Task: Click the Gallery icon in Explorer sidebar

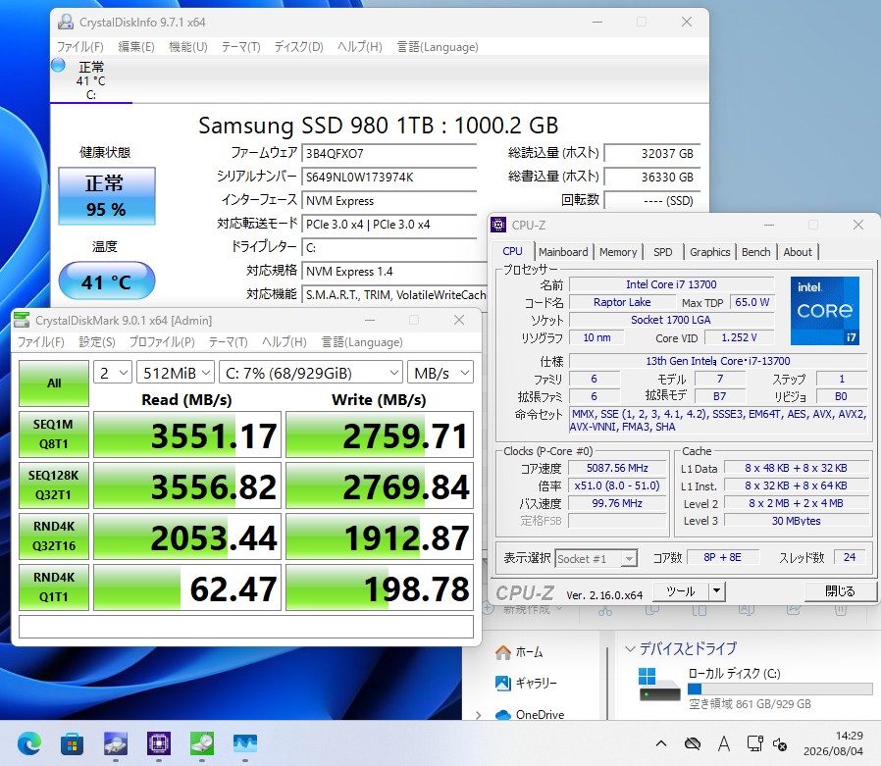Action: [503, 683]
